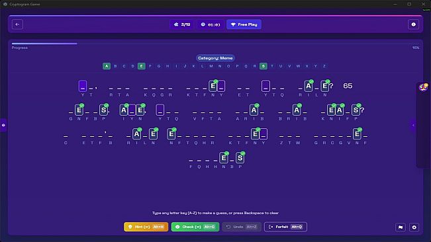Click the 3/10 puzzle counter

(x=182, y=24)
